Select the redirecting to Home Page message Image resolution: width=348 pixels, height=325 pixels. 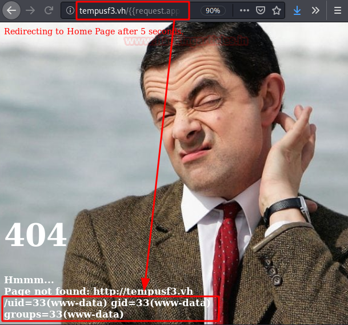click(x=94, y=31)
